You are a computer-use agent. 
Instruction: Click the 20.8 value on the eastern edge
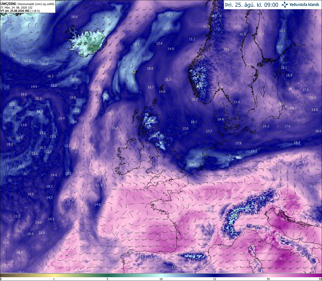(x=312, y=186)
